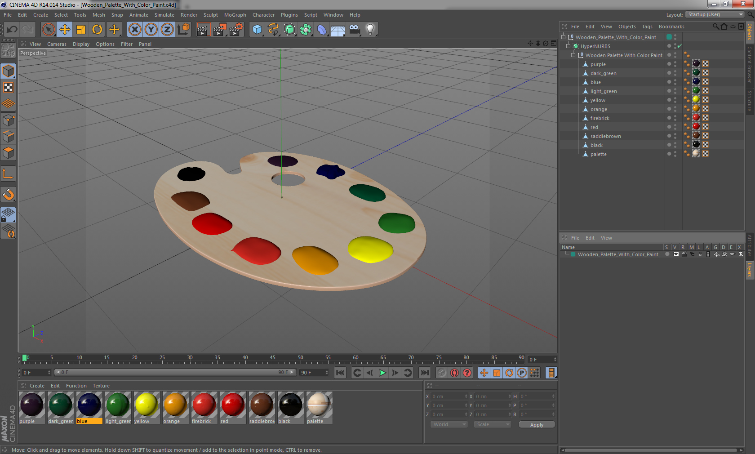Activate the Rotate tool in top toolbar

tap(97, 30)
